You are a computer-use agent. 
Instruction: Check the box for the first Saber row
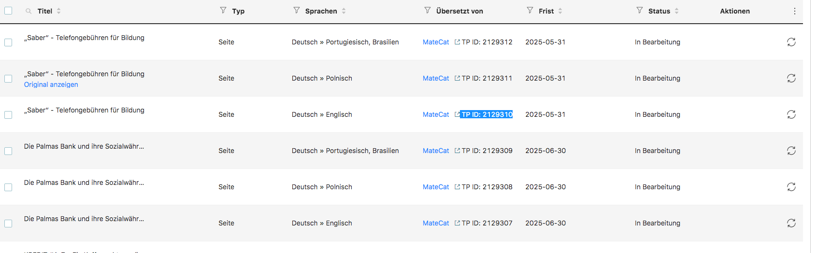tap(8, 42)
